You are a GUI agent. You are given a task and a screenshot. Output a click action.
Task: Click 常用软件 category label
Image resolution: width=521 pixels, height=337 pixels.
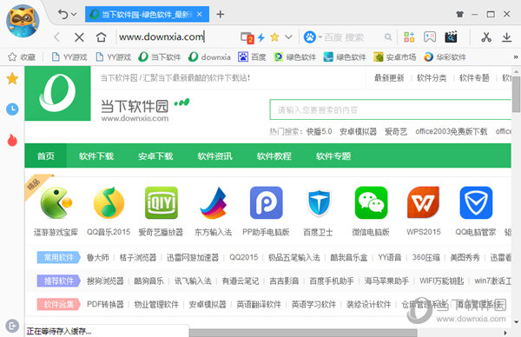58,257
